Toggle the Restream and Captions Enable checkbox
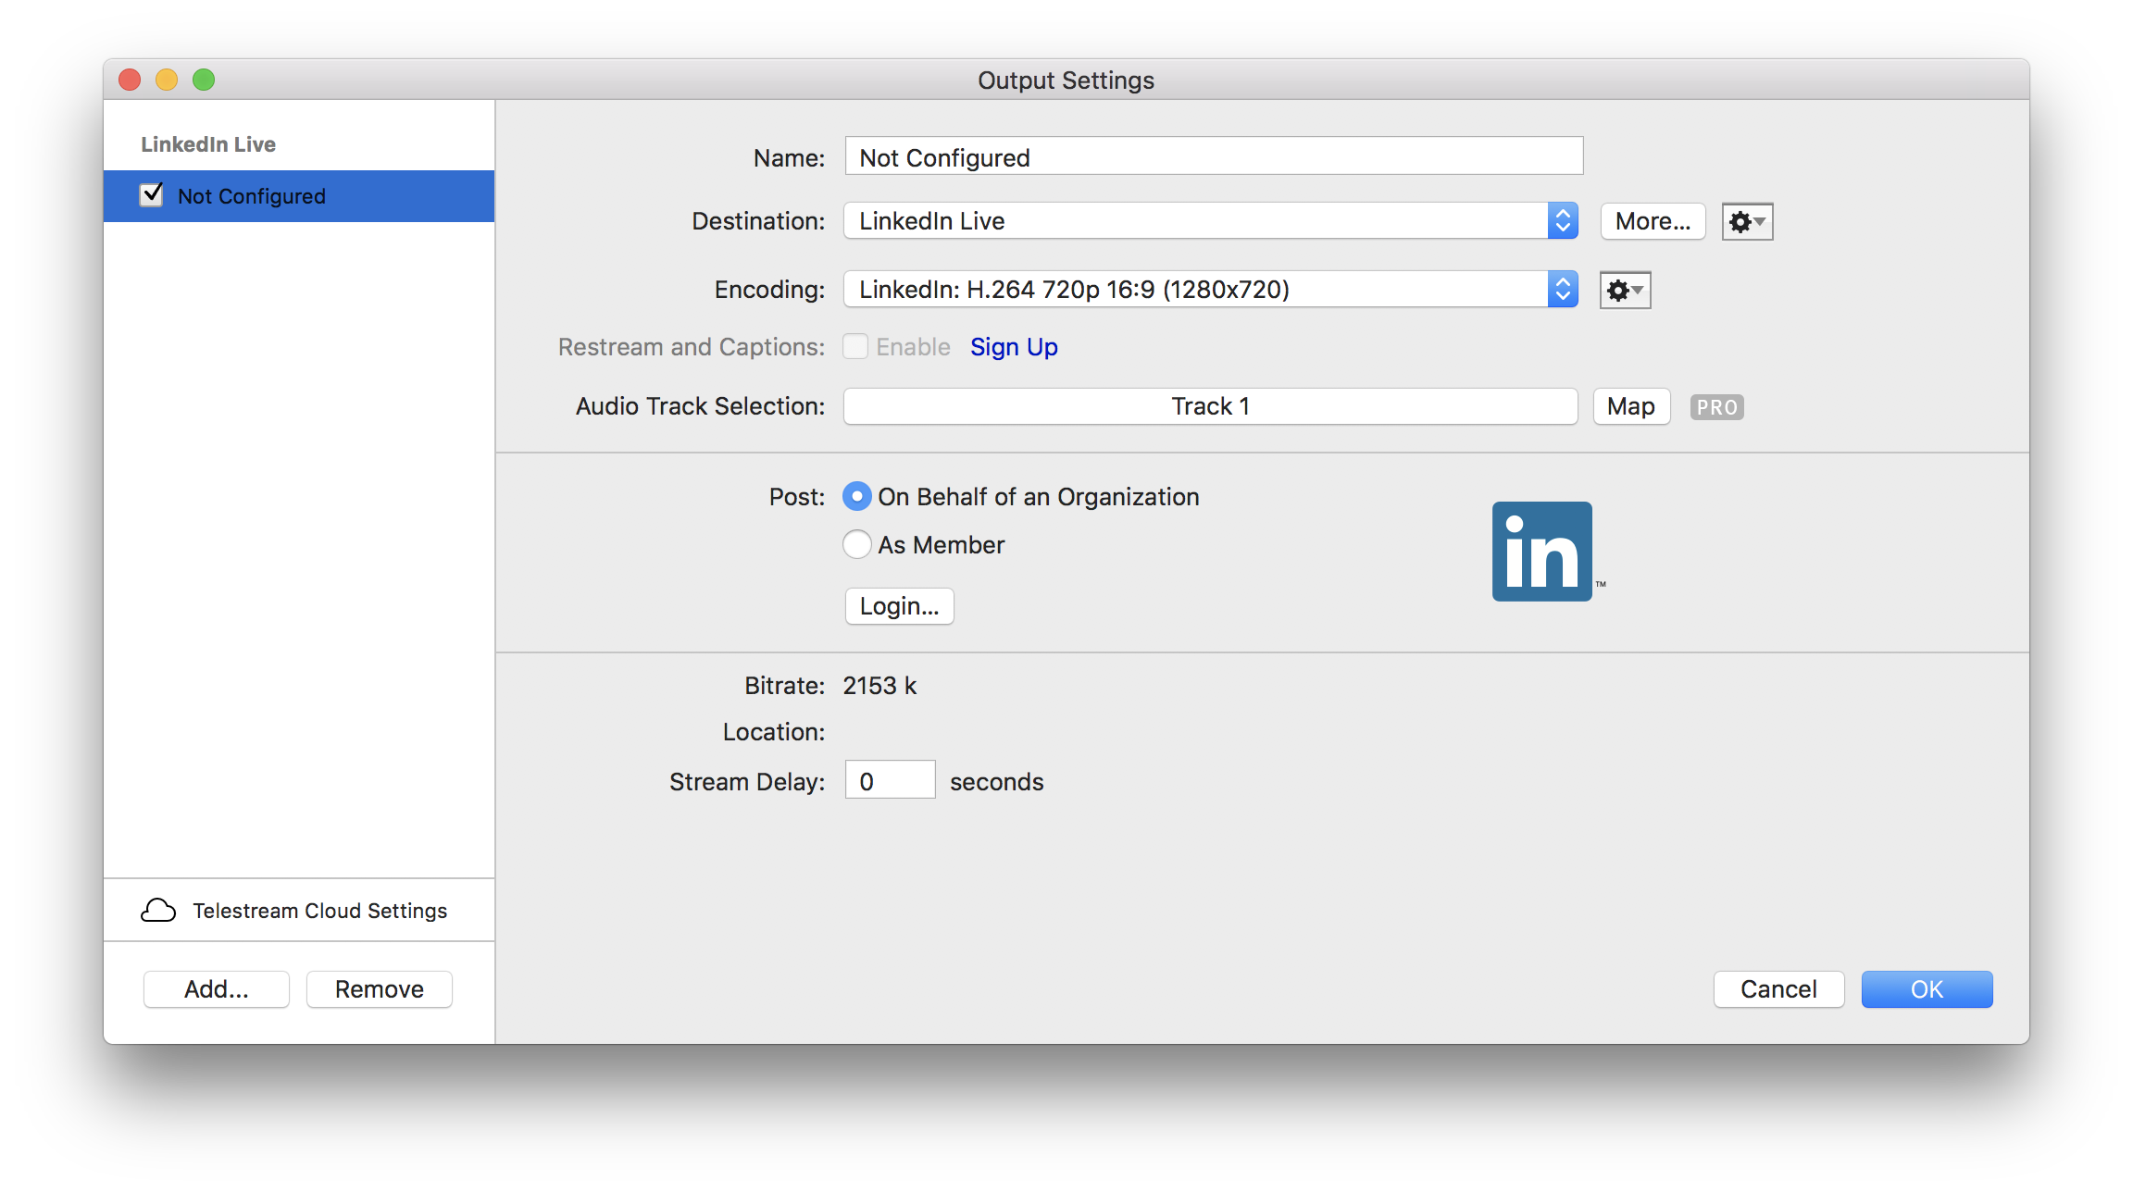 tap(855, 347)
